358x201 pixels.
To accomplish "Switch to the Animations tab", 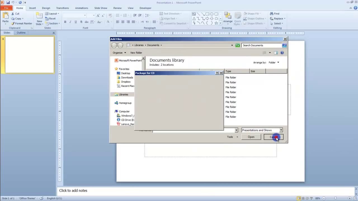I will pyautogui.click(x=82, y=8).
